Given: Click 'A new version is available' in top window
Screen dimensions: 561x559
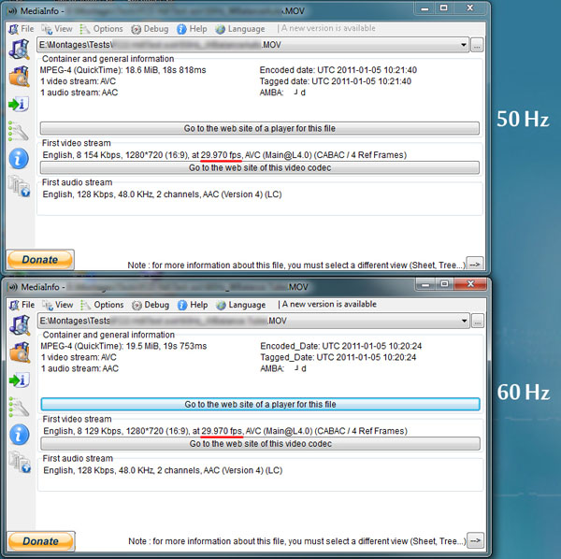Looking at the screenshot, I should pos(328,28).
